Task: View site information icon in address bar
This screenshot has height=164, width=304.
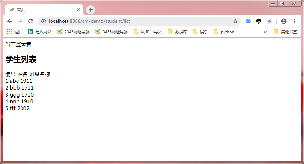Action: 44,21
